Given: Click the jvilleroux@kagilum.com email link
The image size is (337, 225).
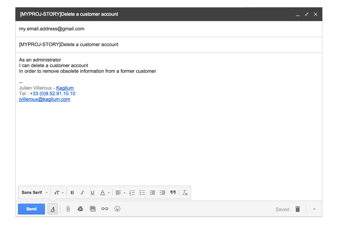Looking at the screenshot, I should click(x=45, y=99).
